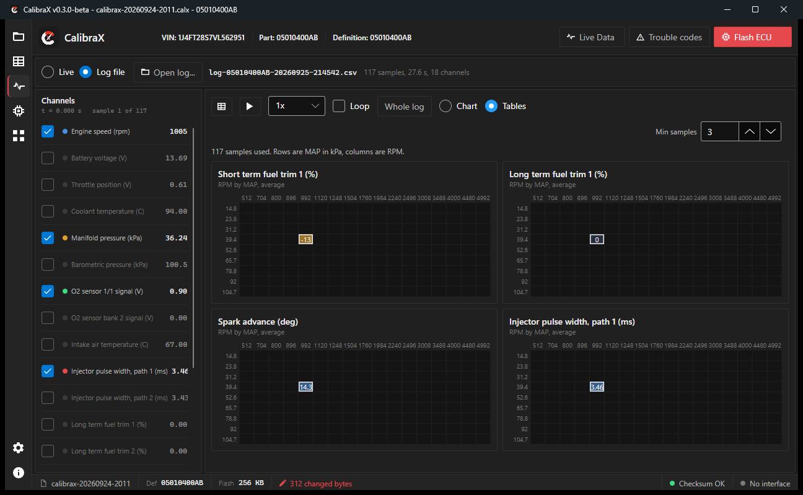This screenshot has width=803, height=495.
Task: Open the four-squares grid icon in the sidebar
Action: click(19, 136)
